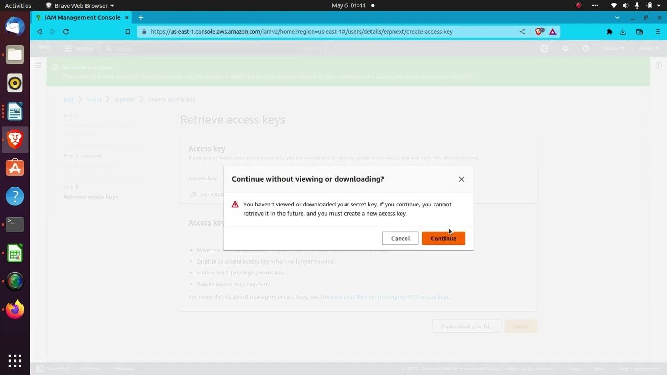Click the Users breadcrumb link
667x375 pixels.
(94, 99)
